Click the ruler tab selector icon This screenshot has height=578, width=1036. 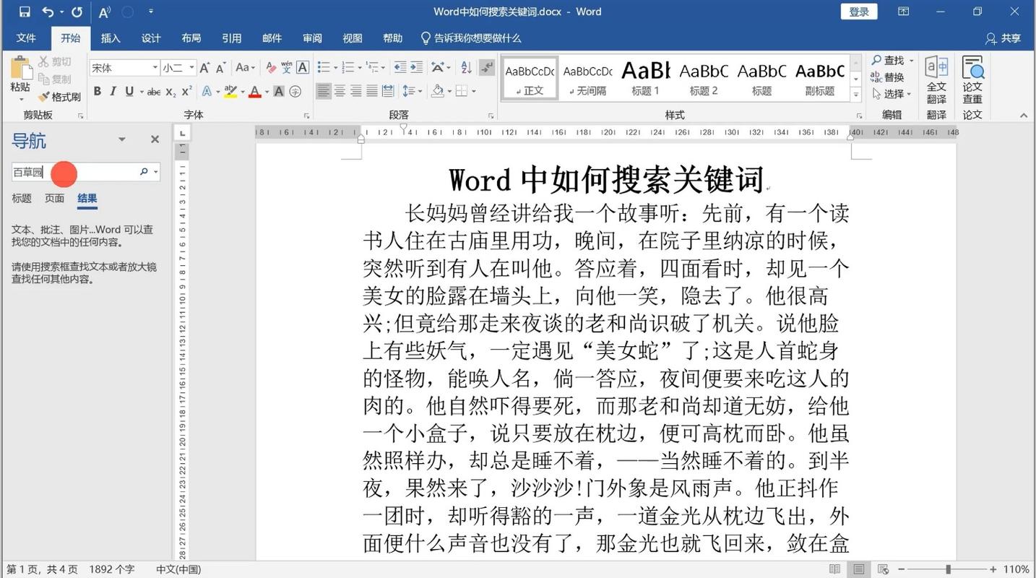183,133
